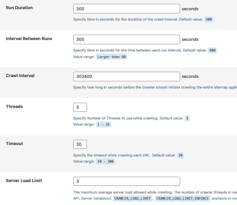Click the Run Duration setting label
Image resolution: width=237 pixels, height=205 pixels.
coord(19,8)
